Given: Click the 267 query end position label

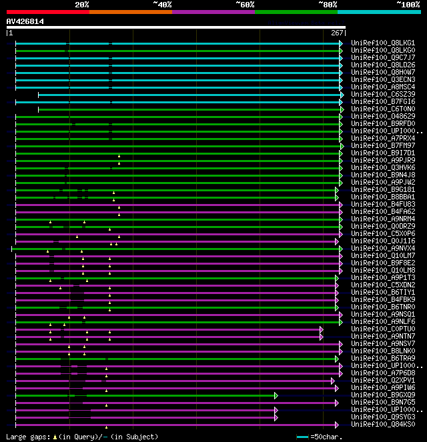Looking at the screenshot, I should click(337, 33).
